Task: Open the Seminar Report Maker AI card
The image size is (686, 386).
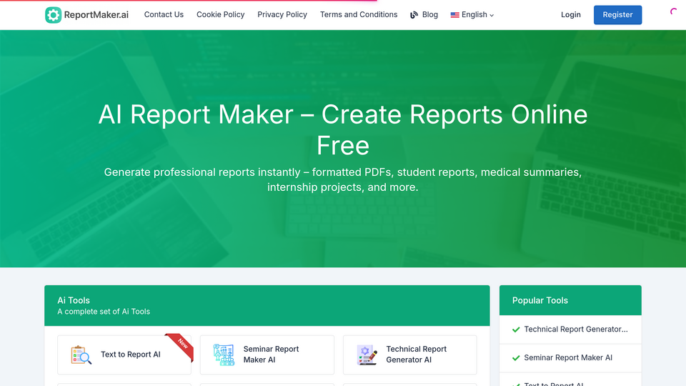Action: pyautogui.click(x=267, y=355)
